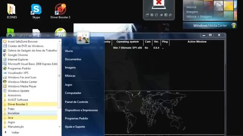Click the Voltar back arrow
Screen dimensions: 243x136
[x=6, y=132]
